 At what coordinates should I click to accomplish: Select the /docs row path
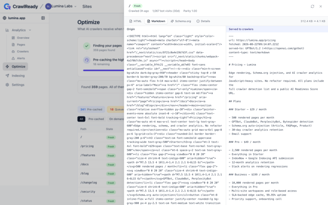click(x=84, y=165)
